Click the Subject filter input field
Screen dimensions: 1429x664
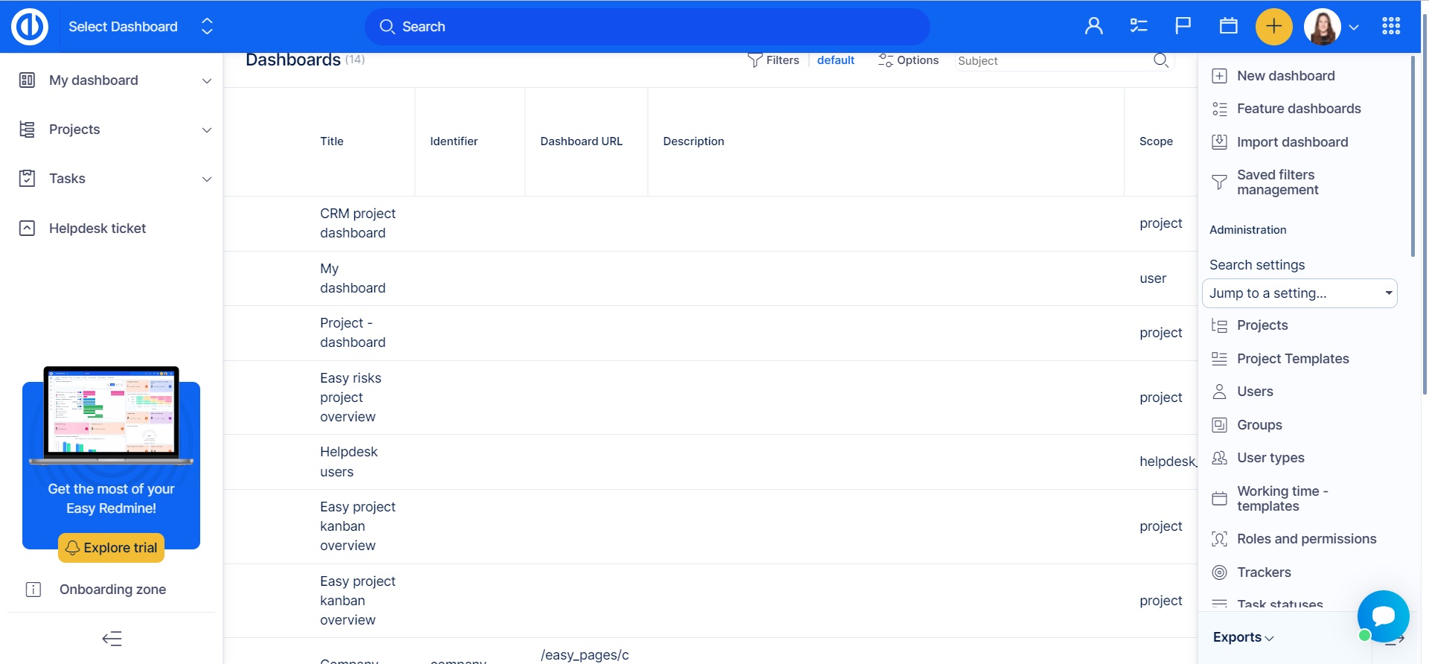(1053, 61)
